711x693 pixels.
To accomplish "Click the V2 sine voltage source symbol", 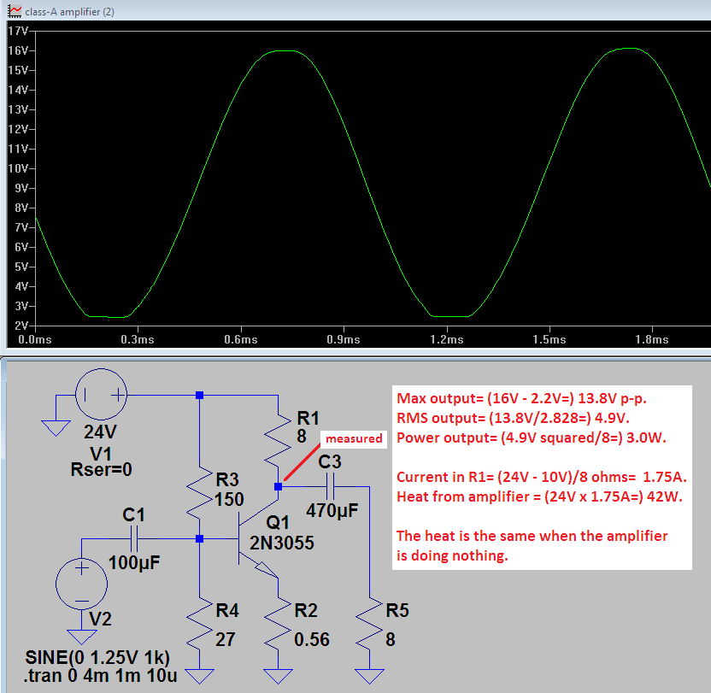I will (82, 584).
